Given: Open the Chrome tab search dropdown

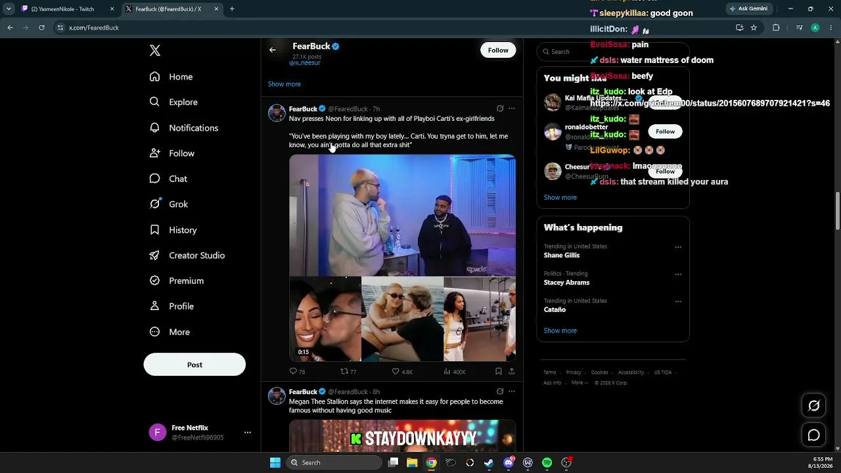Looking at the screenshot, I should coord(8,9).
